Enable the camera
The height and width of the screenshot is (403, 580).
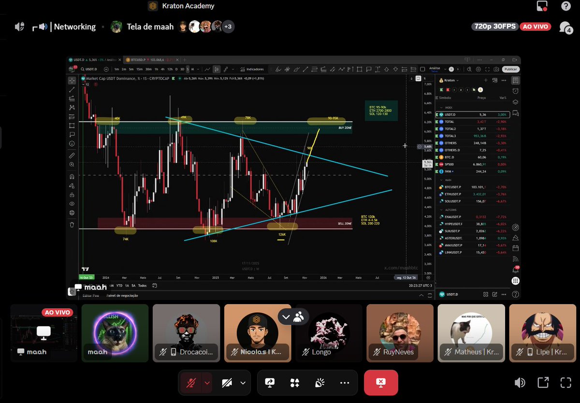(226, 382)
